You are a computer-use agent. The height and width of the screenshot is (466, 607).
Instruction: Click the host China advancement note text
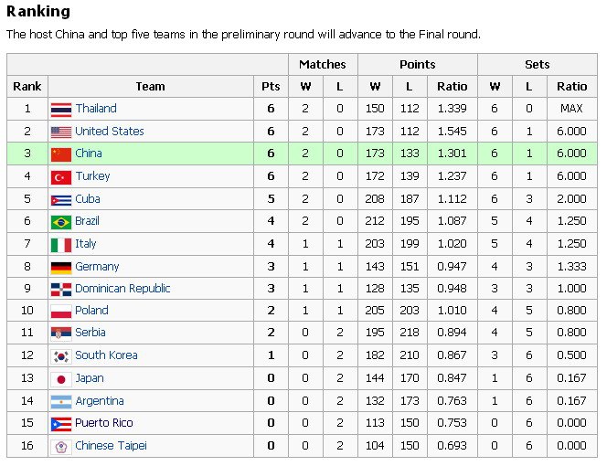(x=243, y=35)
